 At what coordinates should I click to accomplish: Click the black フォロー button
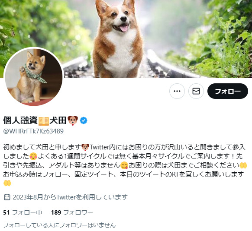[228, 91]
